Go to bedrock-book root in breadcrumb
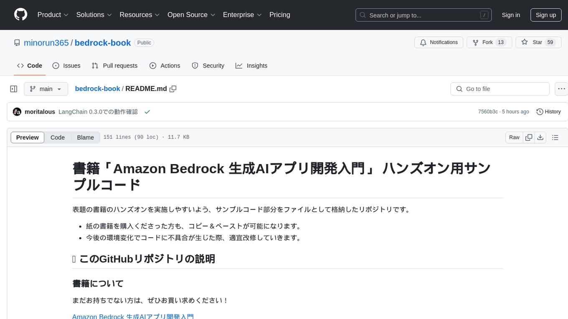568x319 pixels. [x=97, y=89]
